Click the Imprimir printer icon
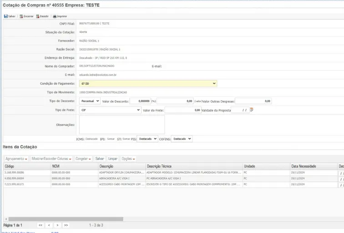344x233 pixels. click(x=55, y=16)
